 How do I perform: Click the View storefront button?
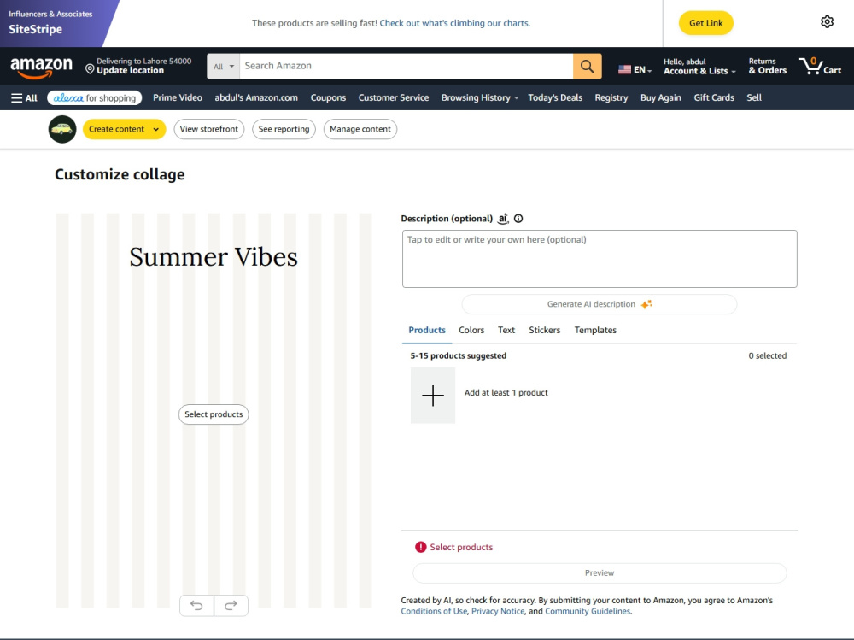tap(209, 129)
